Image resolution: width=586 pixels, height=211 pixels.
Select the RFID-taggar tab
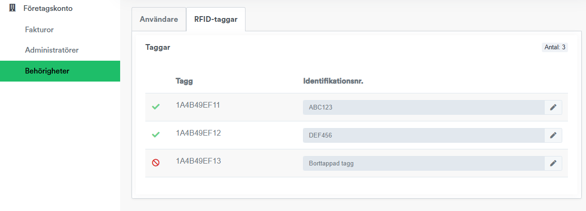pos(216,19)
